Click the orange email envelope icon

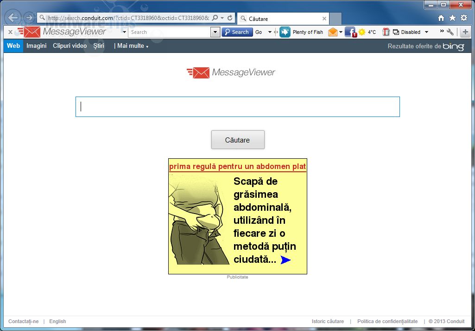[333, 32]
